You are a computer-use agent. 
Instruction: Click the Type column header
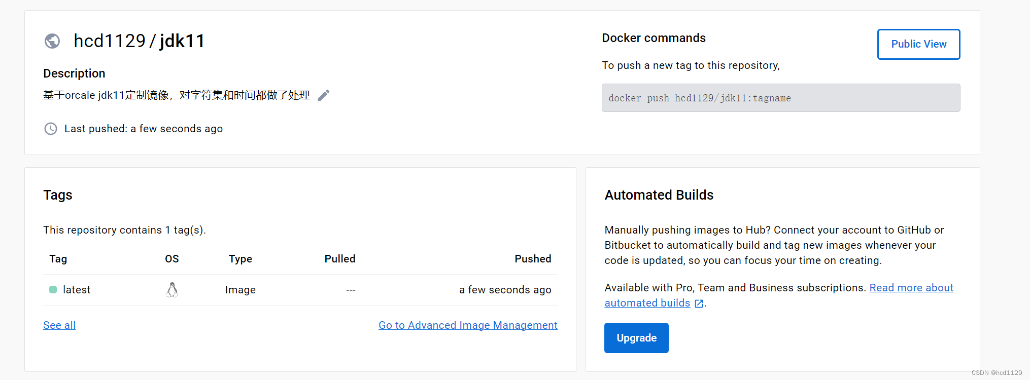(241, 259)
